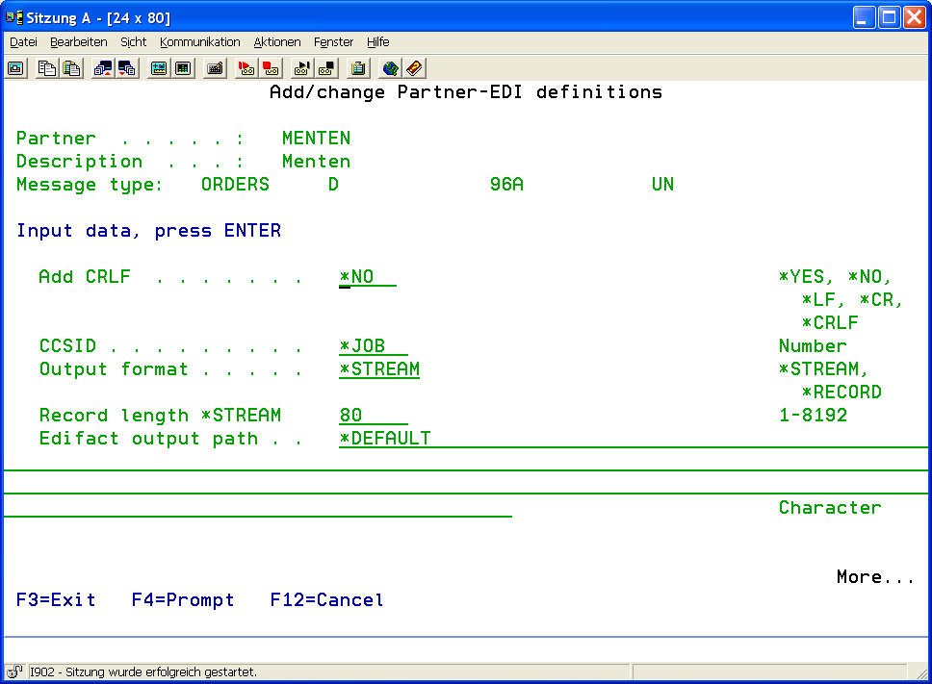Click the Copy toolbar icon
This screenshot has height=684, width=932.
click(47, 68)
